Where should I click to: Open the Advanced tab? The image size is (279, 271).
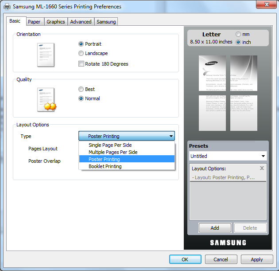[81, 22]
